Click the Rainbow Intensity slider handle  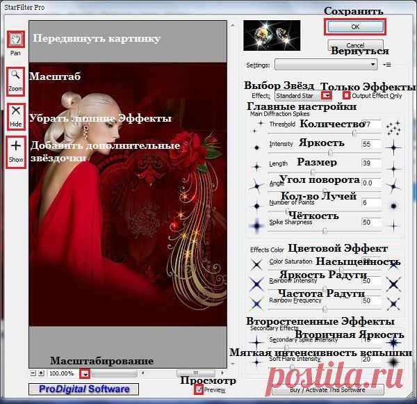325,289
